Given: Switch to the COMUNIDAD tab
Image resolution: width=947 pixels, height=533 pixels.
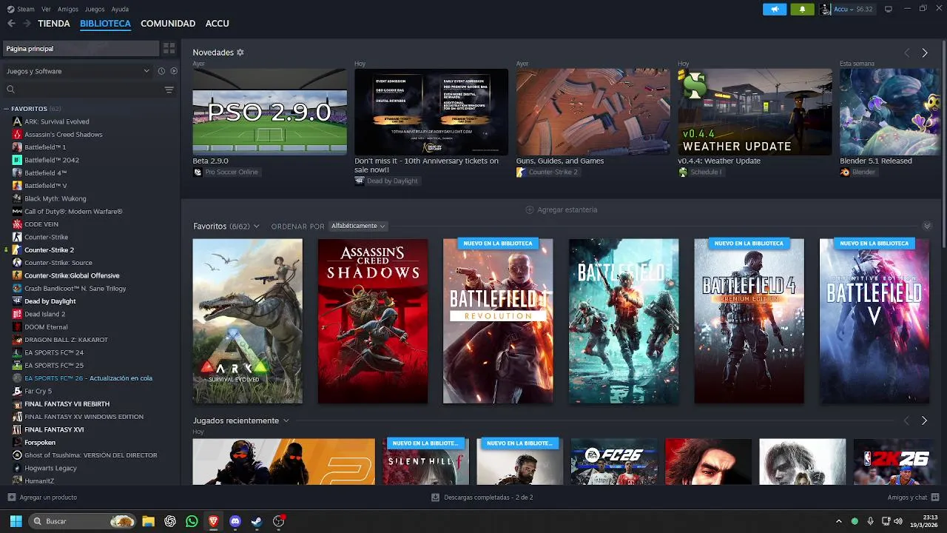Looking at the screenshot, I should point(168,24).
